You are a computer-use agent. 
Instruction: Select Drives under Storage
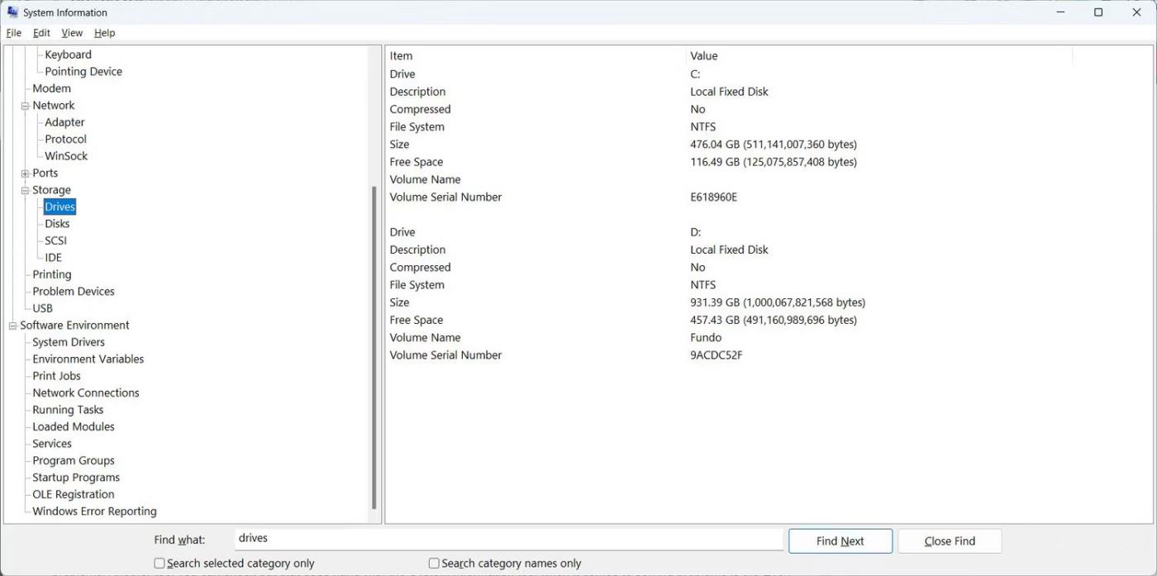[x=60, y=207]
